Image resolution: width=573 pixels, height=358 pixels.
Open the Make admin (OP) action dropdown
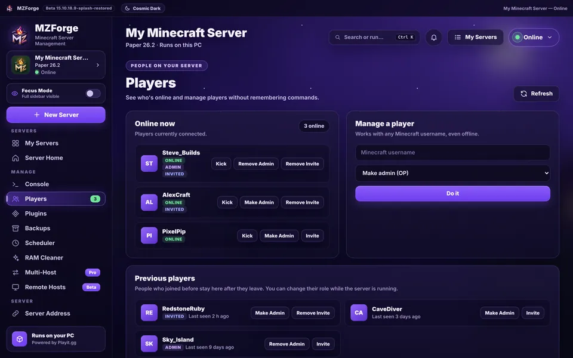(x=452, y=173)
